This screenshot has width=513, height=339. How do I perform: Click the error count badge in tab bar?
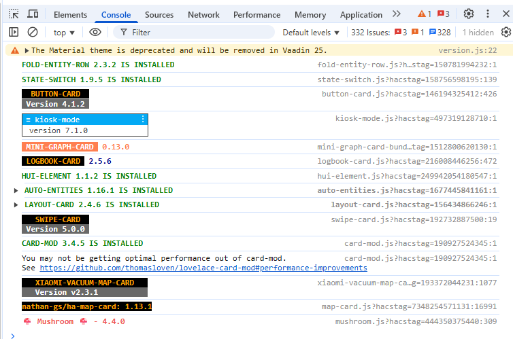point(444,14)
